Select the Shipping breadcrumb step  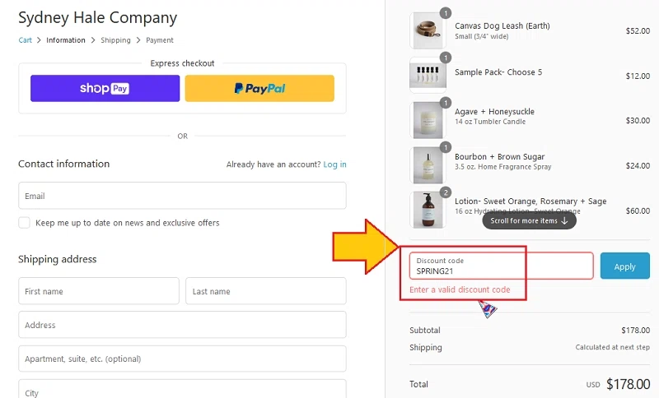pyautogui.click(x=115, y=40)
